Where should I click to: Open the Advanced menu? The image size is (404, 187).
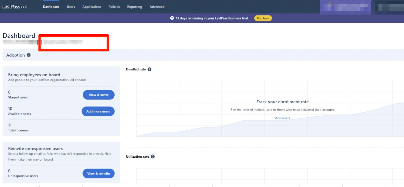tap(157, 7)
